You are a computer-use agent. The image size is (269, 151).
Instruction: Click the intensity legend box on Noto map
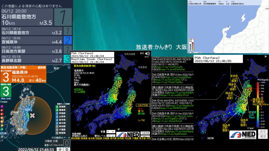(x=191, y=45)
